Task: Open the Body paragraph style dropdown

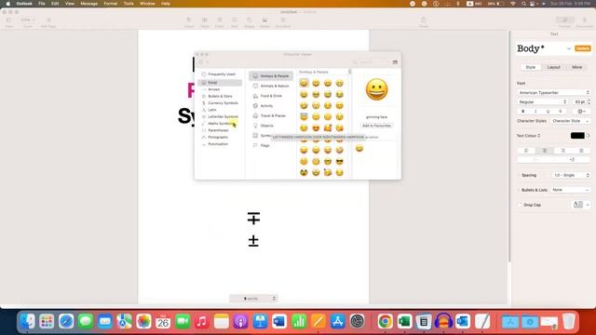Action: point(569,48)
